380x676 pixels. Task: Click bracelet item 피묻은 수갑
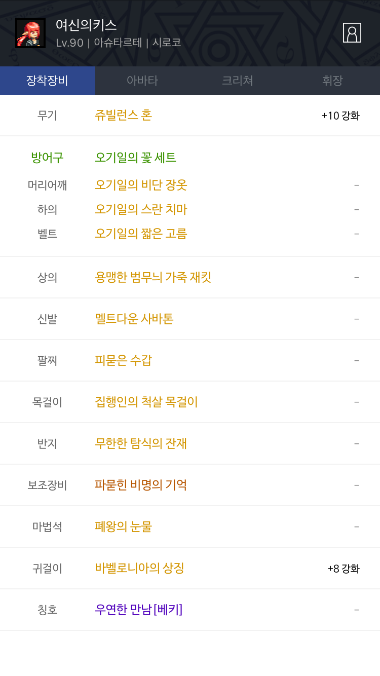coord(124,360)
